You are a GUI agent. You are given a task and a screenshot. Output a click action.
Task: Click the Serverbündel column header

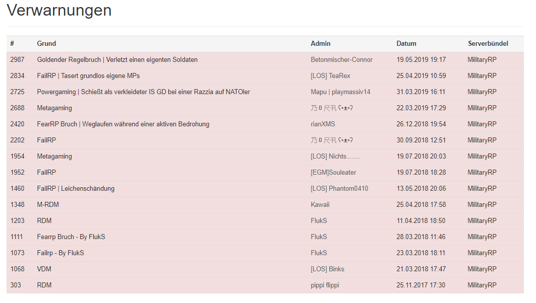click(x=488, y=43)
